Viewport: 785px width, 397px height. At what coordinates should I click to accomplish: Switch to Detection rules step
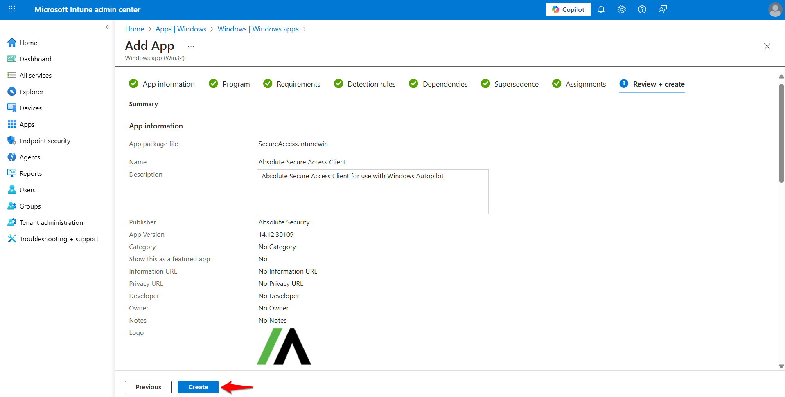coord(365,84)
